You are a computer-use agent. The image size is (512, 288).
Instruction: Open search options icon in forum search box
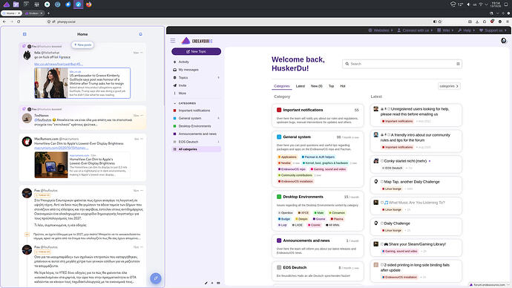point(458,64)
